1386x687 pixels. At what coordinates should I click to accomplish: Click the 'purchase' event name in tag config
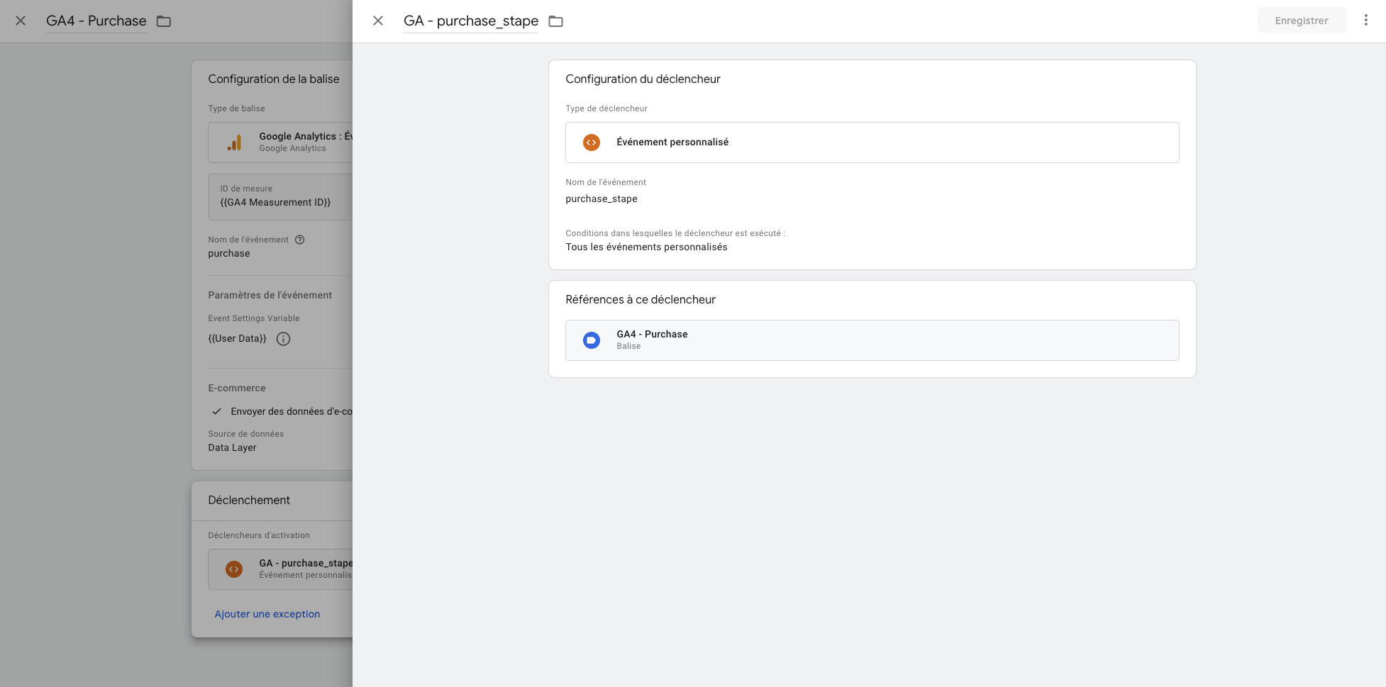coord(229,253)
